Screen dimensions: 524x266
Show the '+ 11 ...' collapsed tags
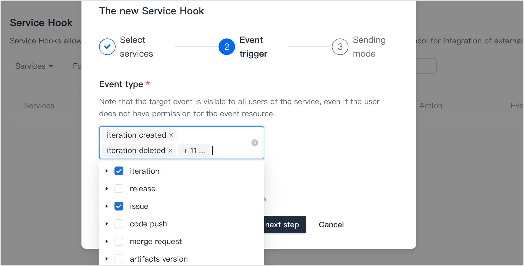(x=194, y=151)
